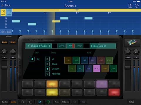Open the Gadget panel
The height and width of the screenshot is (105, 141).
[x=131, y=102]
